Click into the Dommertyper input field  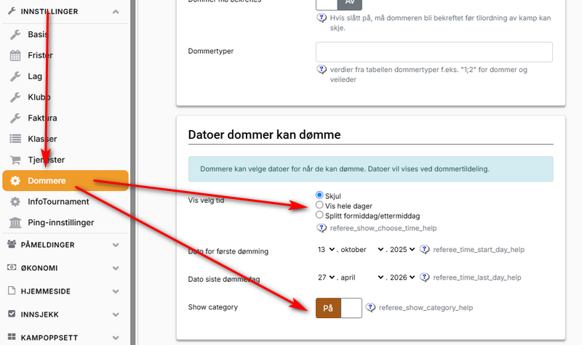434,52
